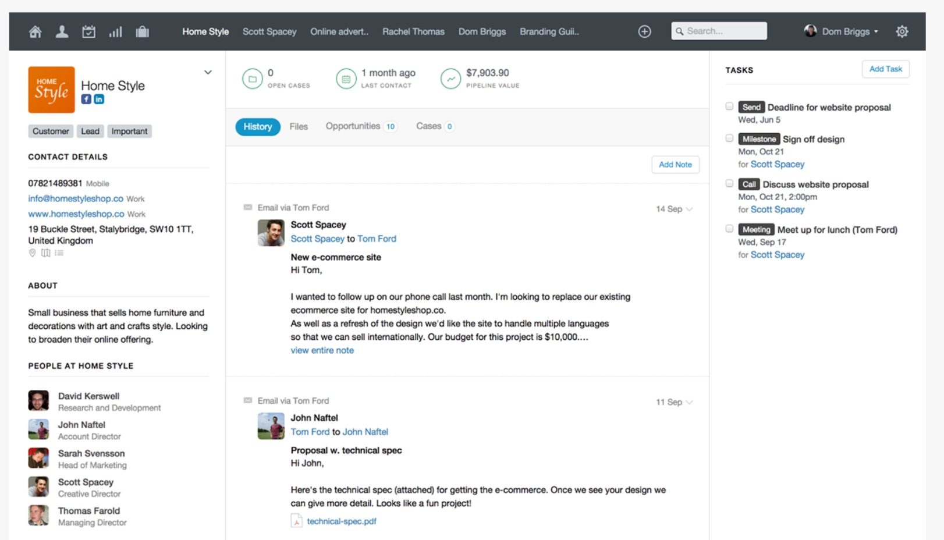Screen dimensions: 944x540
Task: Open the 14 Sep email options chevron
Action: coord(690,209)
